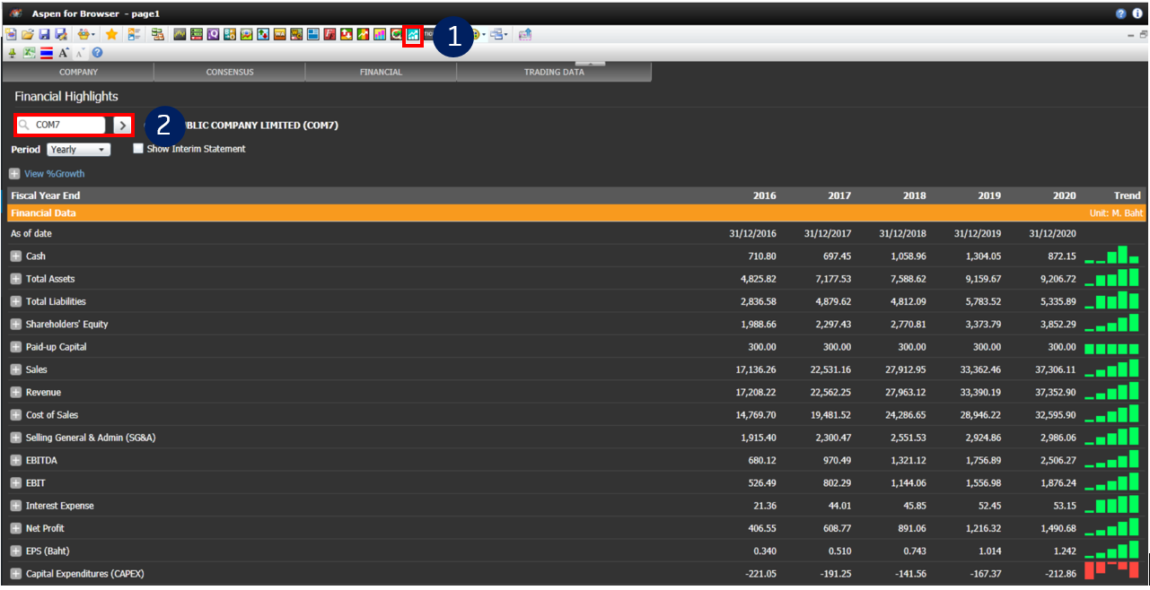Image resolution: width=1150 pixels, height=590 pixels.
Task: Click the Financial Data section header
Action: (576, 213)
